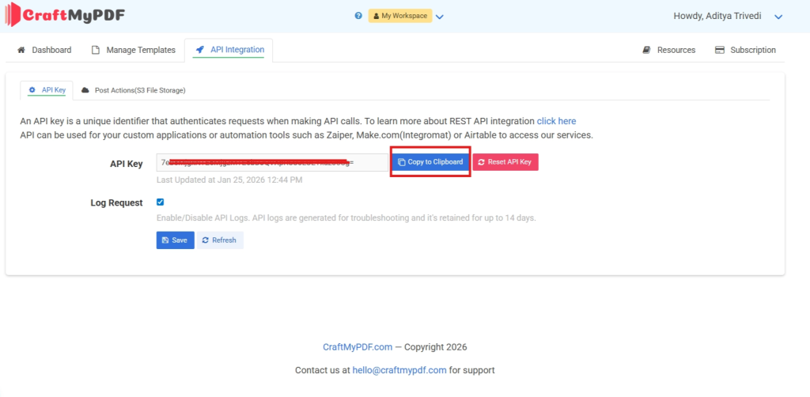Viewport: 810px width, 397px height.
Task: Click the API Integration rocket icon
Action: (200, 50)
